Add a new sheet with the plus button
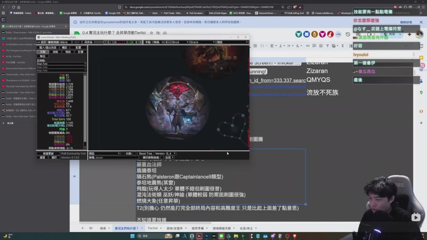Screen dimensions: 427x240 click(83, 228)
